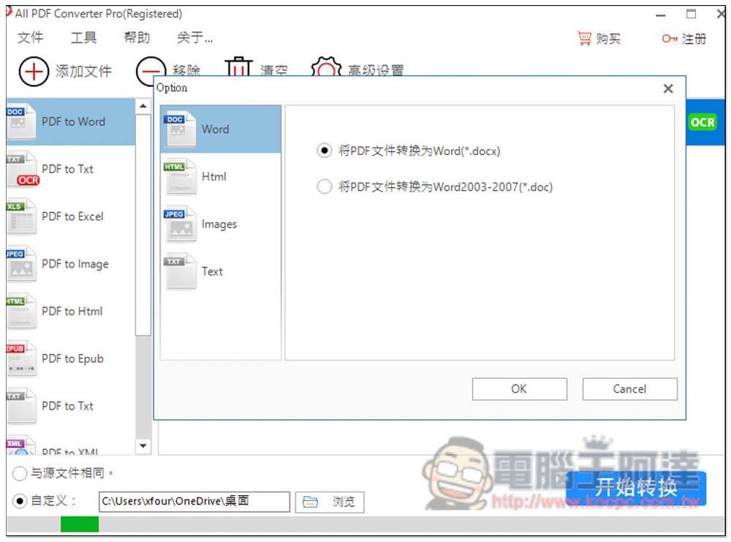Viewport: 731px width, 542px height.
Task: Select convert PDF to Word (*.docx) radio
Action: coord(324,151)
